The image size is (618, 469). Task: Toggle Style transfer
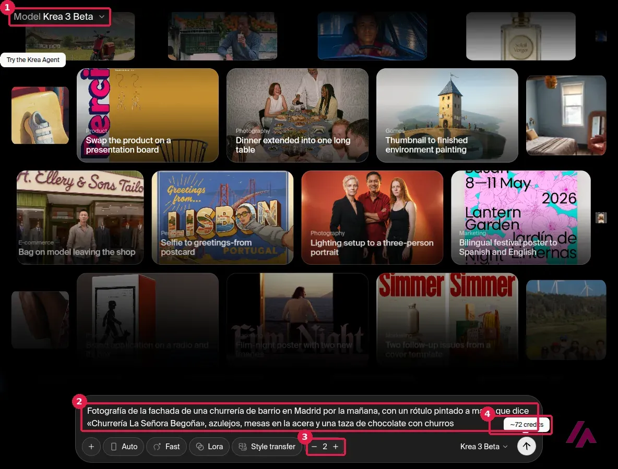point(267,447)
